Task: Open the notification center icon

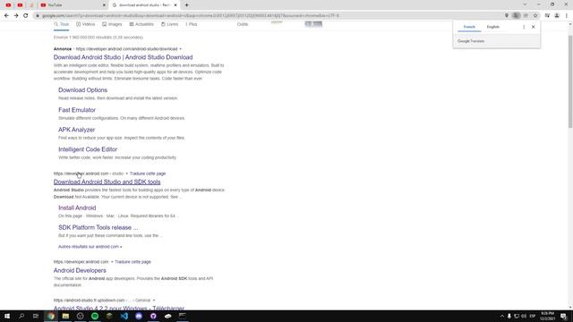Action: (563, 316)
